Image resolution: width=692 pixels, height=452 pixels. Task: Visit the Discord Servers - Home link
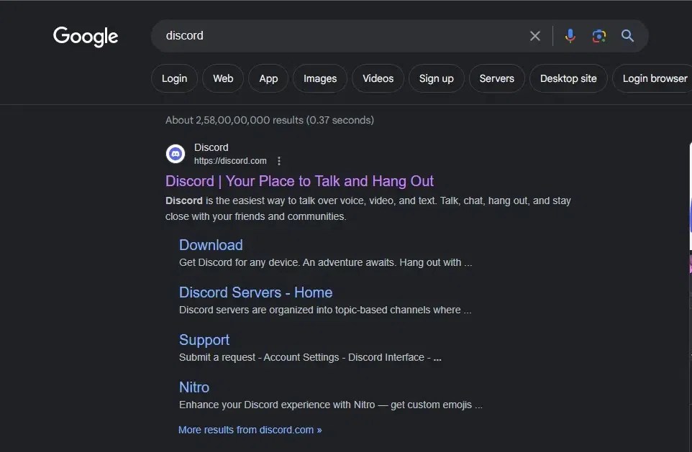(255, 292)
